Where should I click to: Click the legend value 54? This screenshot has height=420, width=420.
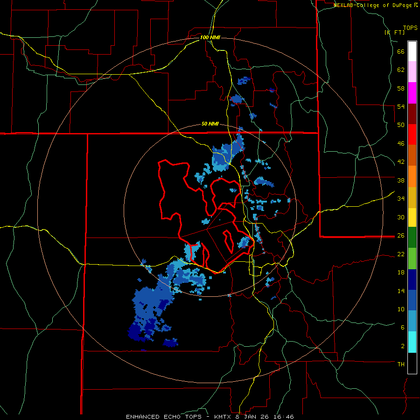click(x=401, y=106)
